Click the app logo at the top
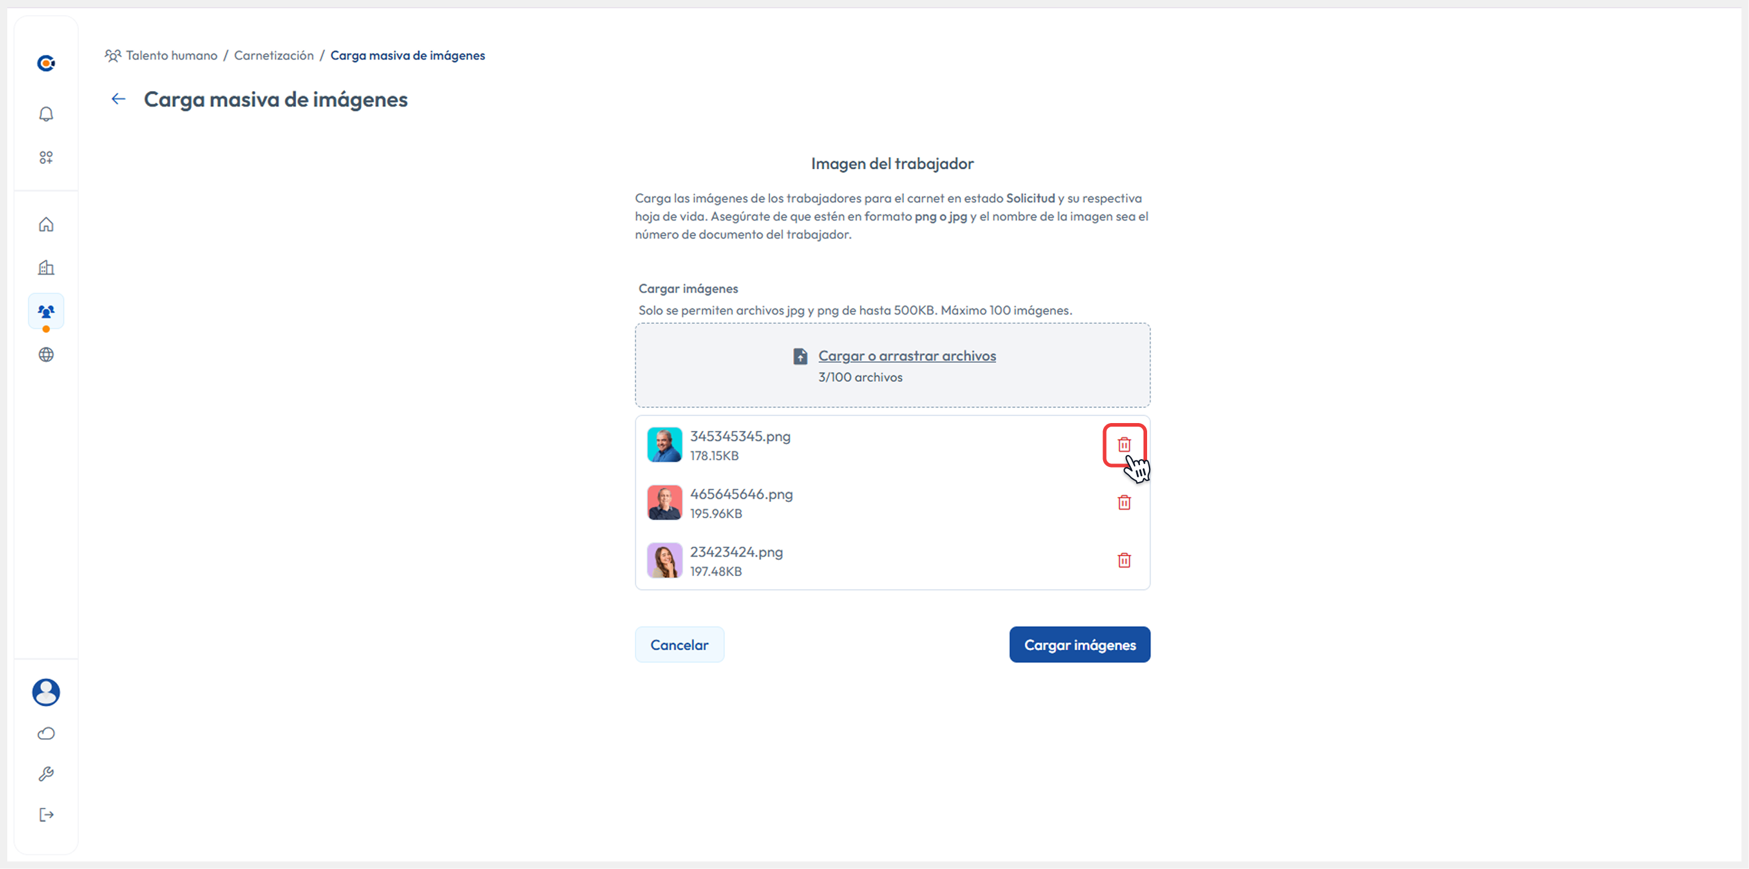1749x869 pixels. 45,63
